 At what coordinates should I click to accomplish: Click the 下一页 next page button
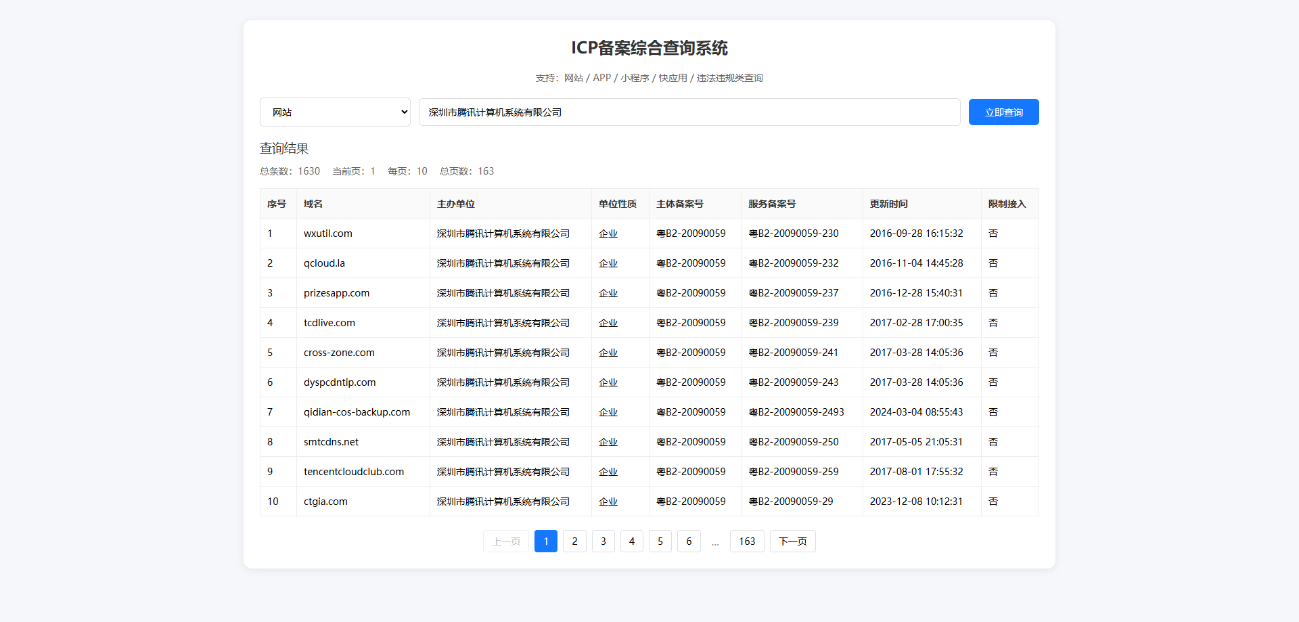point(792,541)
